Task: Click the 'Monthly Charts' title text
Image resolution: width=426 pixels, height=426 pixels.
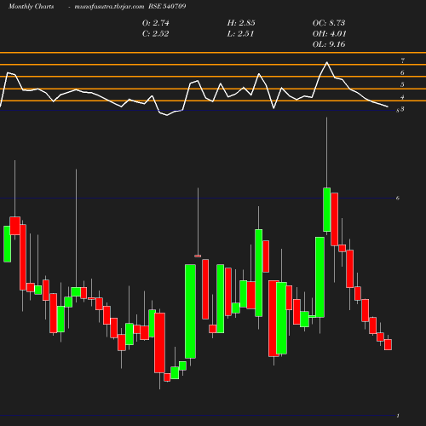Action: coord(32,6)
